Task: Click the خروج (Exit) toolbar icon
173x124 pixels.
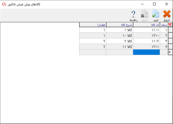Action: [167, 15]
